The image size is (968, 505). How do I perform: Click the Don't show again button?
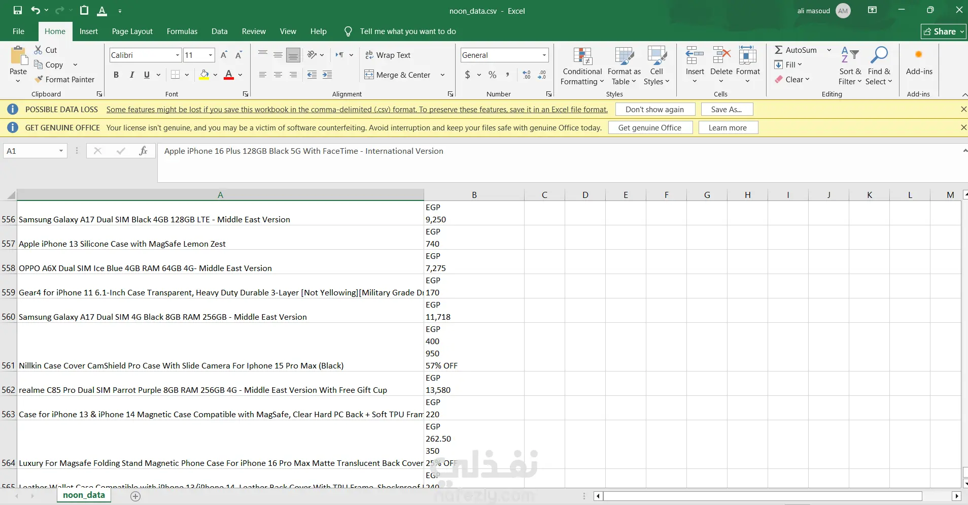coord(654,109)
